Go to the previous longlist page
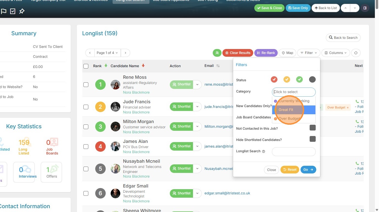The width and height of the screenshot is (379, 212). tap(90, 53)
